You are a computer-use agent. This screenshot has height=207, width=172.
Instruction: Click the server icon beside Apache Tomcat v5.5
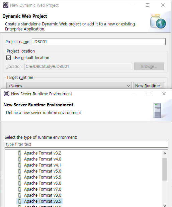(20, 177)
